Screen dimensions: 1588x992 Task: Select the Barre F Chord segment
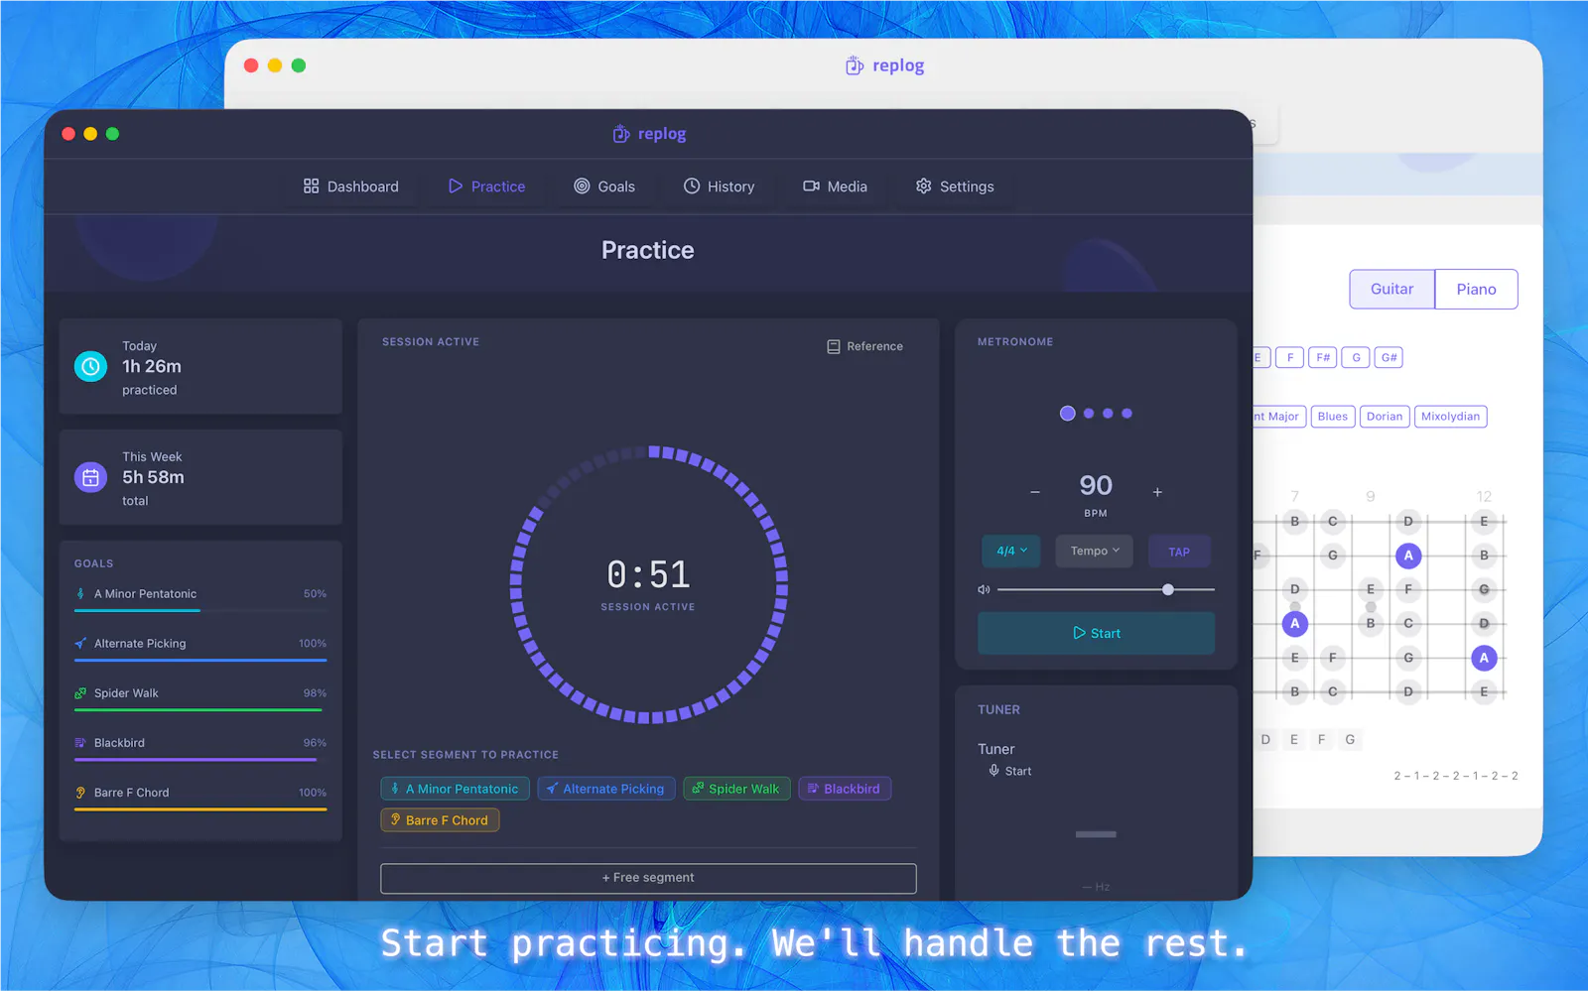click(x=440, y=820)
